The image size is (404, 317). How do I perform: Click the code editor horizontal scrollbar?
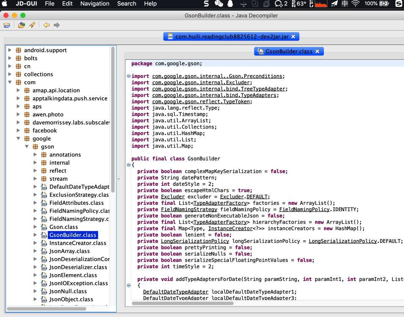(x=183, y=303)
